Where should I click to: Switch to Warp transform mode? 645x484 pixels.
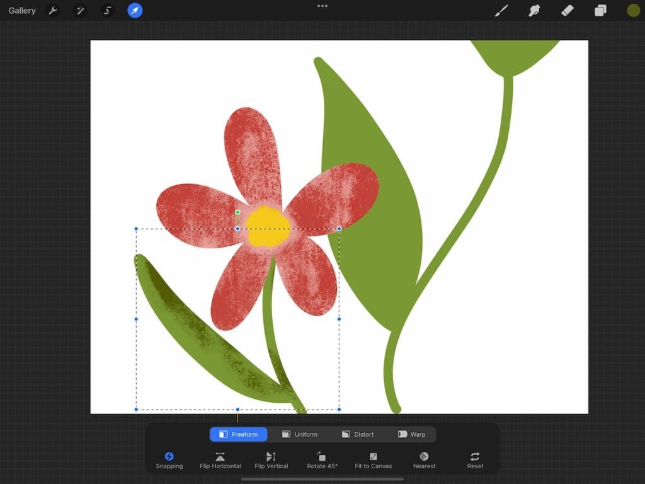pyautogui.click(x=413, y=434)
